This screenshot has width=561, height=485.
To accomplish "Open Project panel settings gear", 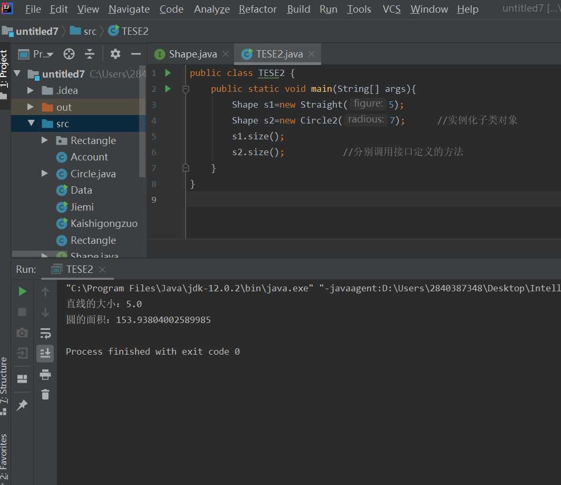I will click(x=115, y=54).
